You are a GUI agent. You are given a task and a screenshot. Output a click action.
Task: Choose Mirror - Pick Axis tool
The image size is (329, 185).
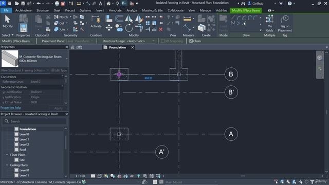pos(129,18)
